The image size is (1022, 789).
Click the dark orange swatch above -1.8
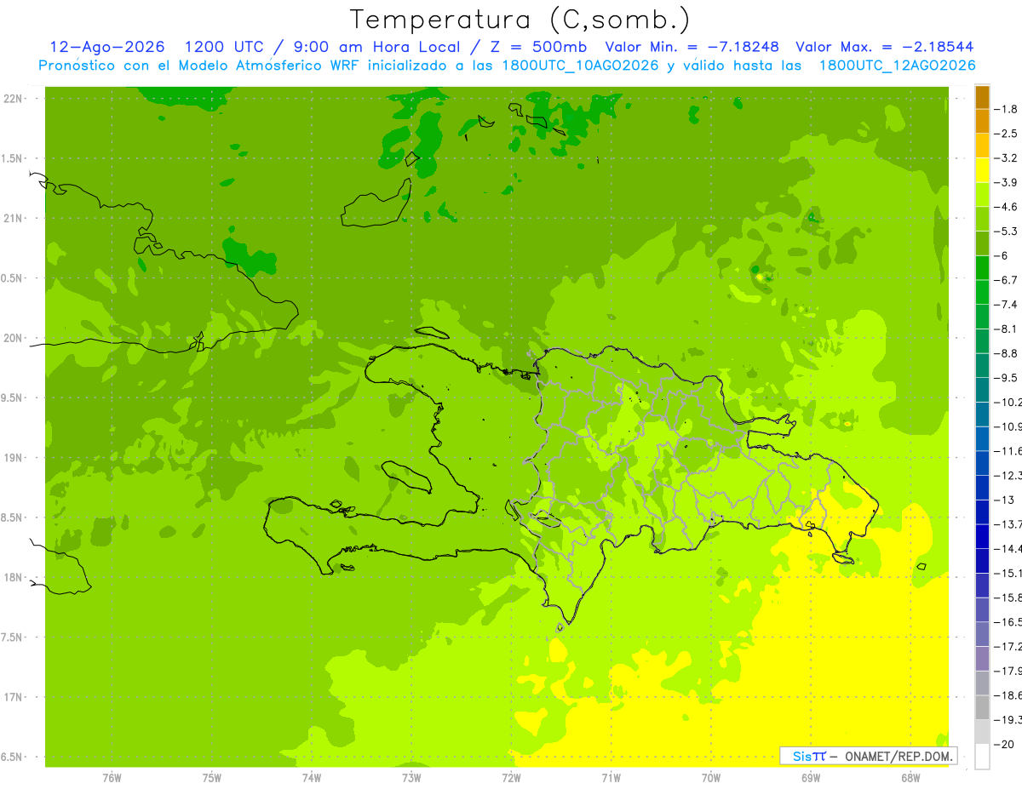click(982, 97)
